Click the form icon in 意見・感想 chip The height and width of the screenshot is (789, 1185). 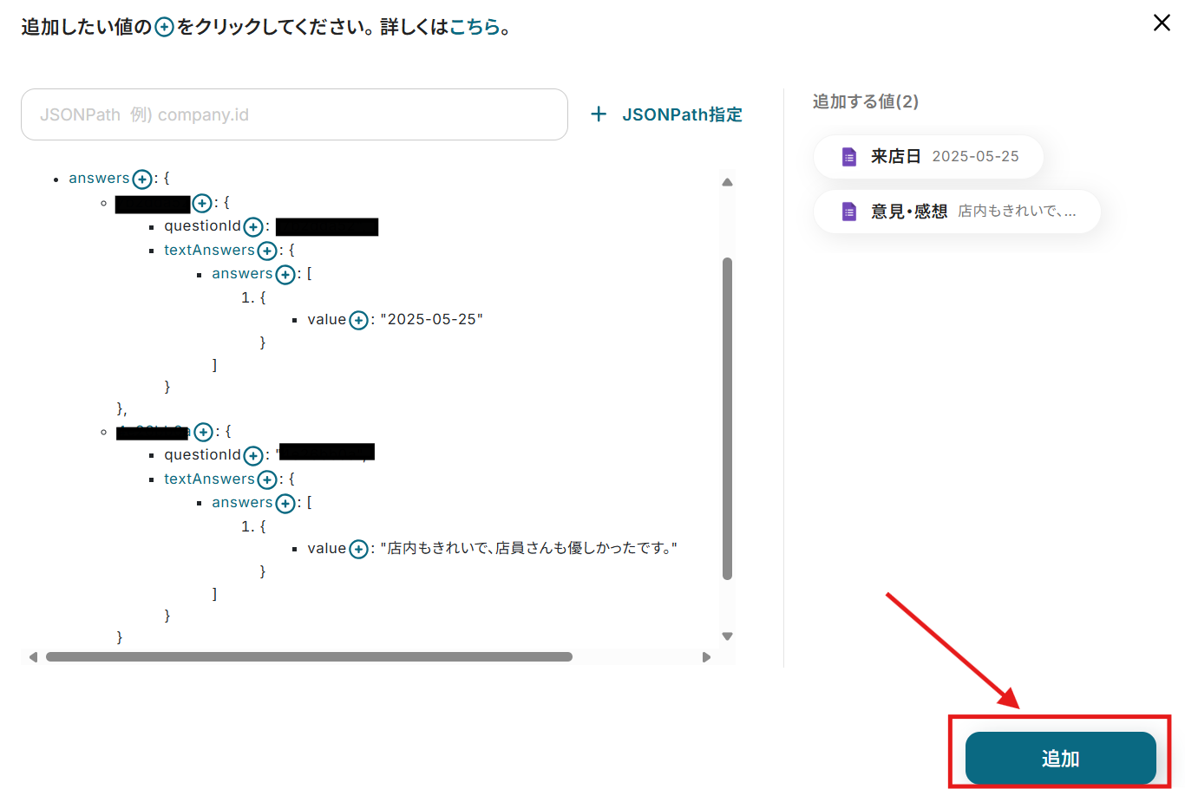(x=849, y=212)
